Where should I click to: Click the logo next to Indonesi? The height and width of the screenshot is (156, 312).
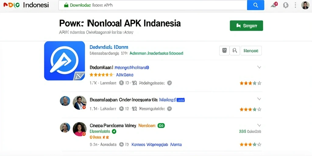tap(12, 5)
